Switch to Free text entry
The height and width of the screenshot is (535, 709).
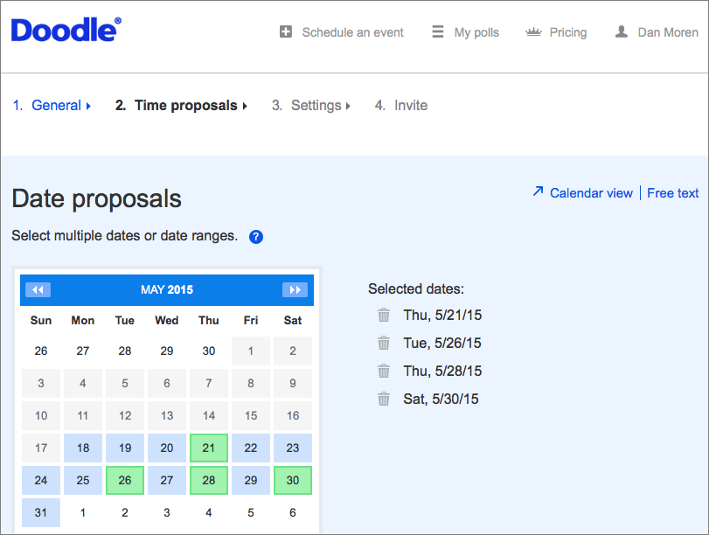coord(673,193)
